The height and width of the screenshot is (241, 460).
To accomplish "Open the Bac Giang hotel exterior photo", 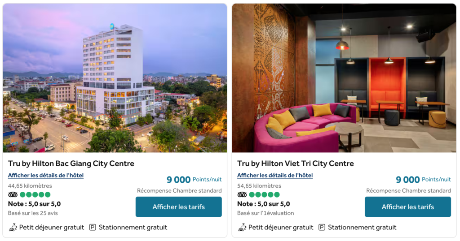I will coord(115,78).
